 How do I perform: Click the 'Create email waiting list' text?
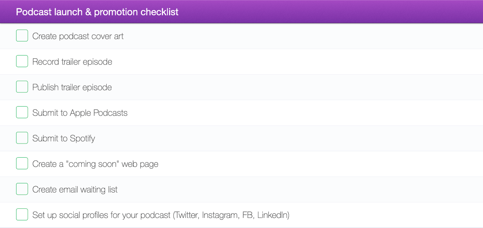pyautogui.click(x=75, y=189)
